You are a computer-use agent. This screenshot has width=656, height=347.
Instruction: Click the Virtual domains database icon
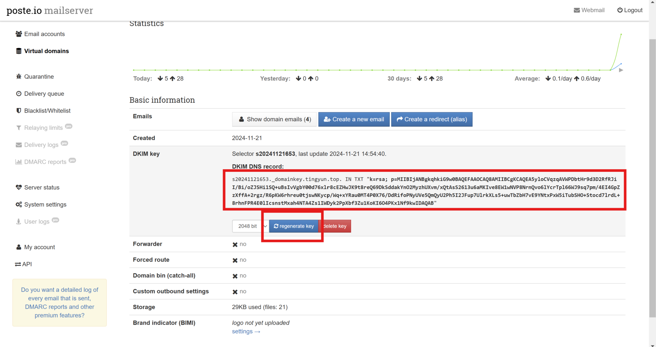19,51
